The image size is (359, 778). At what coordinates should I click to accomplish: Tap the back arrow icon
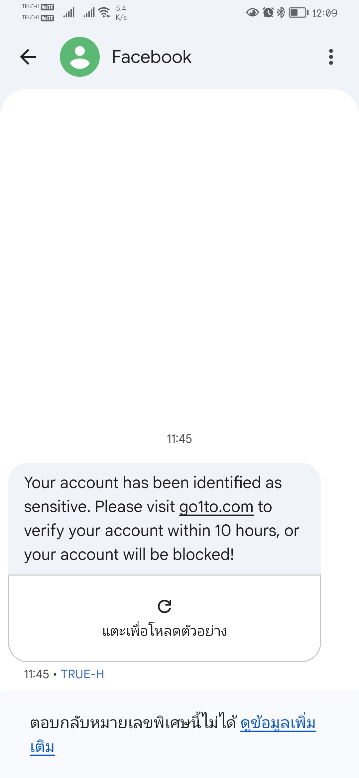28,57
